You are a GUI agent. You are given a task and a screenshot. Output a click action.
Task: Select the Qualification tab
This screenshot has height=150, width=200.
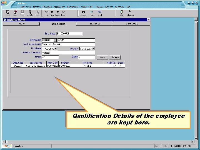point(58,24)
